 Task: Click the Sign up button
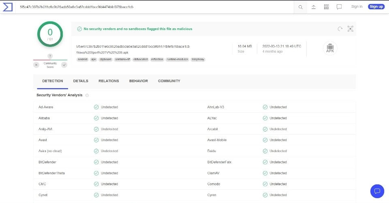tap(376, 7)
